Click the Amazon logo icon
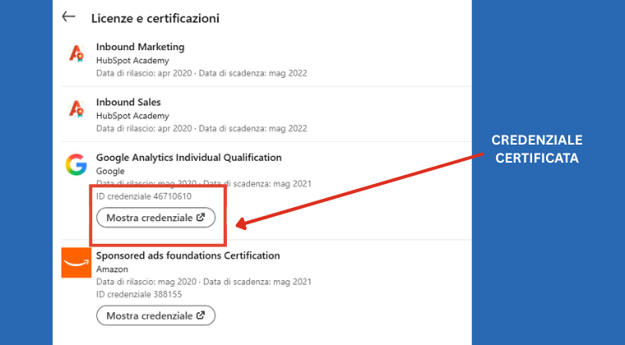This screenshot has height=345, width=625. tap(76, 263)
